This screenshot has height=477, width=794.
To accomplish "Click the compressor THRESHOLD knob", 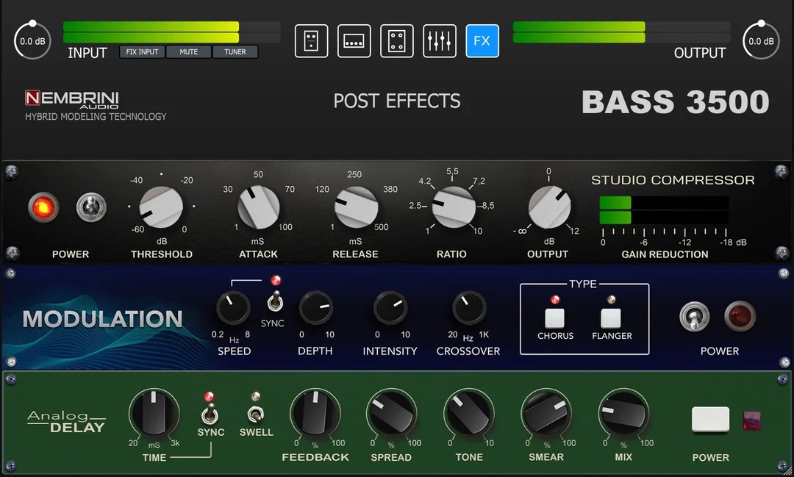I will coord(161,207).
